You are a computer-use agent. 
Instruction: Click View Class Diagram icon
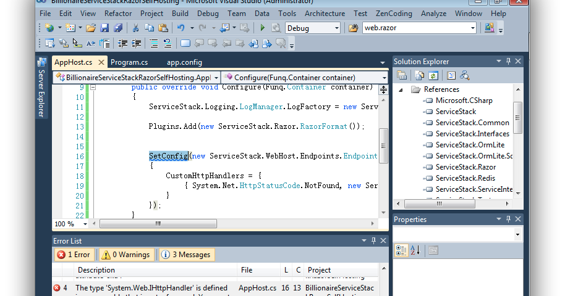(464, 75)
